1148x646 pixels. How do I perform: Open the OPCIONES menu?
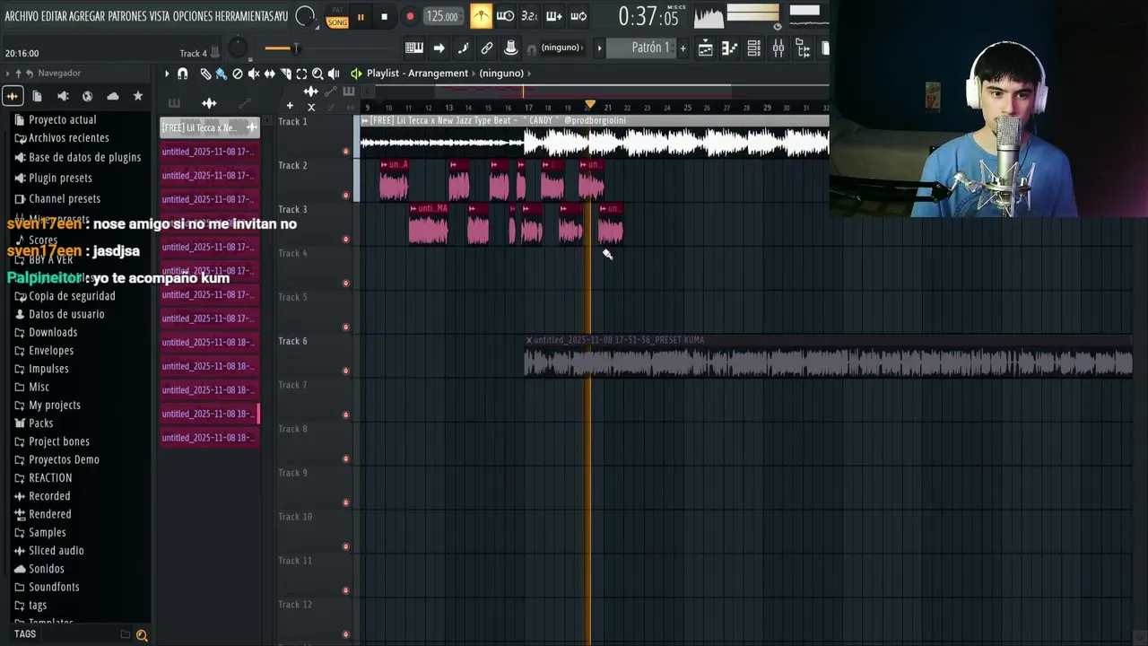coord(193,16)
